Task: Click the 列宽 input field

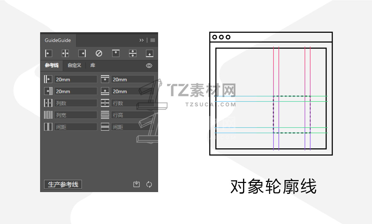Action: [76, 115]
